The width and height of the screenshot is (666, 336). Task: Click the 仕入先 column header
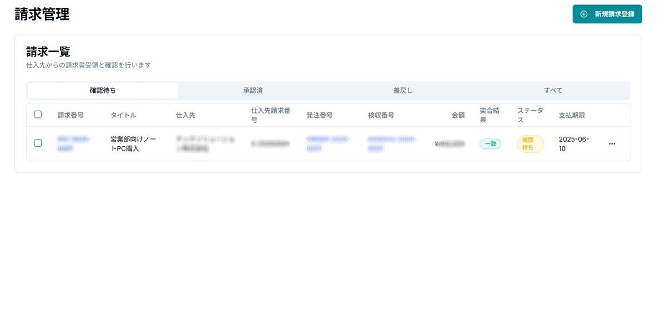(185, 115)
